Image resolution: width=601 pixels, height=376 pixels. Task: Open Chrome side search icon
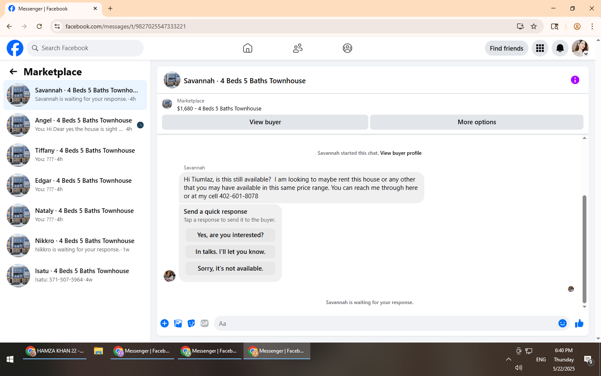555,26
